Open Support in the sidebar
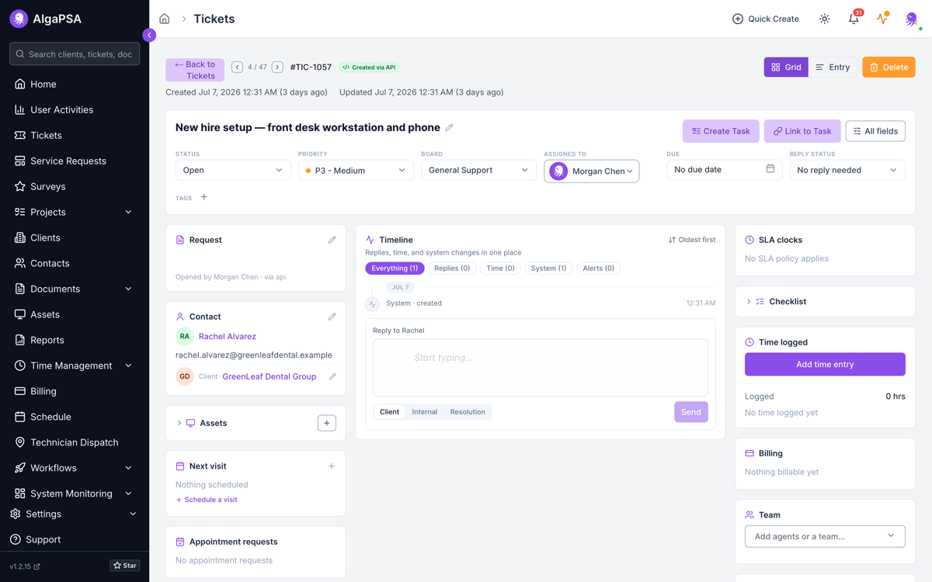The width and height of the screenshot is (932, 582). (75, 539)
